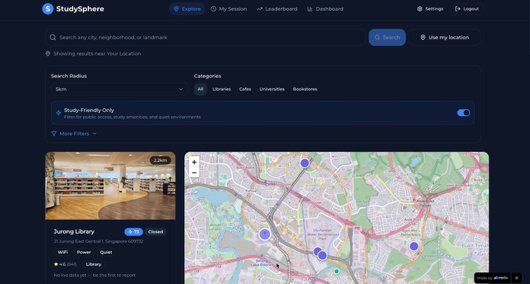Click the Library type tag
Screen dimensions: 530x284
point(93,264)
